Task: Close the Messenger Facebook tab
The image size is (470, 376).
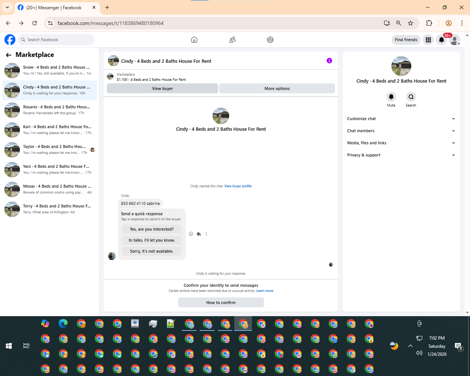Action: click(x=94, y=7)
